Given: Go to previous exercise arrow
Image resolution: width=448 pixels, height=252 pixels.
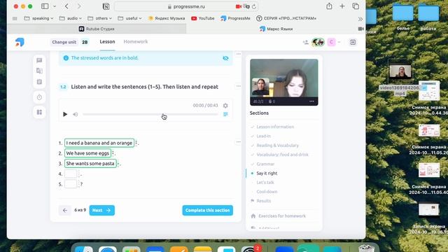Looking at the screenshot, I should tap(65, 210).
